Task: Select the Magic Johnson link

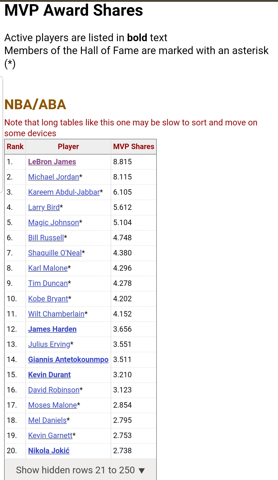Action: click(x=54, y=222)
